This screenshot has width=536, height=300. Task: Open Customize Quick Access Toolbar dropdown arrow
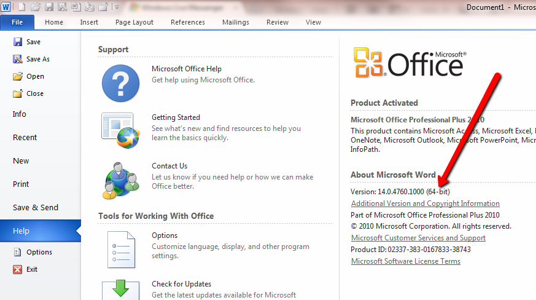pyautogui.click(x=117, y=7)
